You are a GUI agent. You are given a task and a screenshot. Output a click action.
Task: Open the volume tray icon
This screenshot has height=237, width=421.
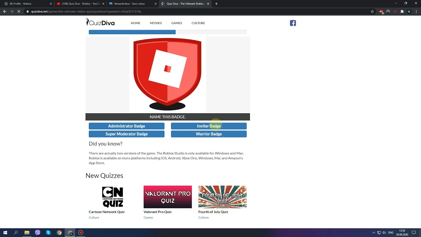(x=384, y=233)
